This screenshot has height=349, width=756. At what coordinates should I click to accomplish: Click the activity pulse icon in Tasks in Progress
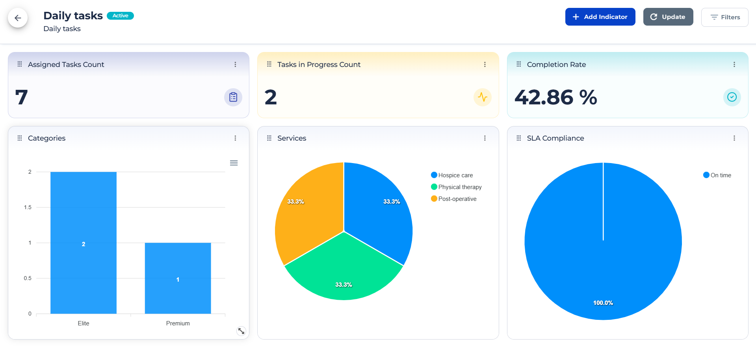coord(483,97)
